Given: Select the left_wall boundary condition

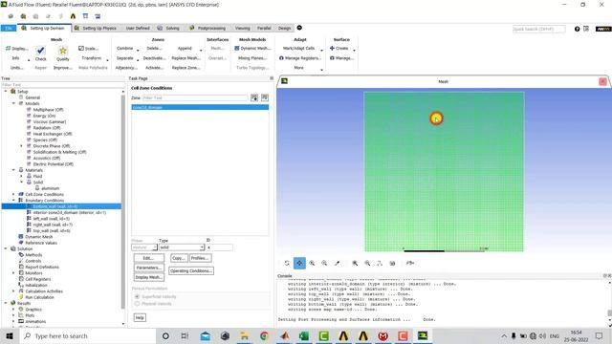Looking at the screenshot, I should coord(52,219).
